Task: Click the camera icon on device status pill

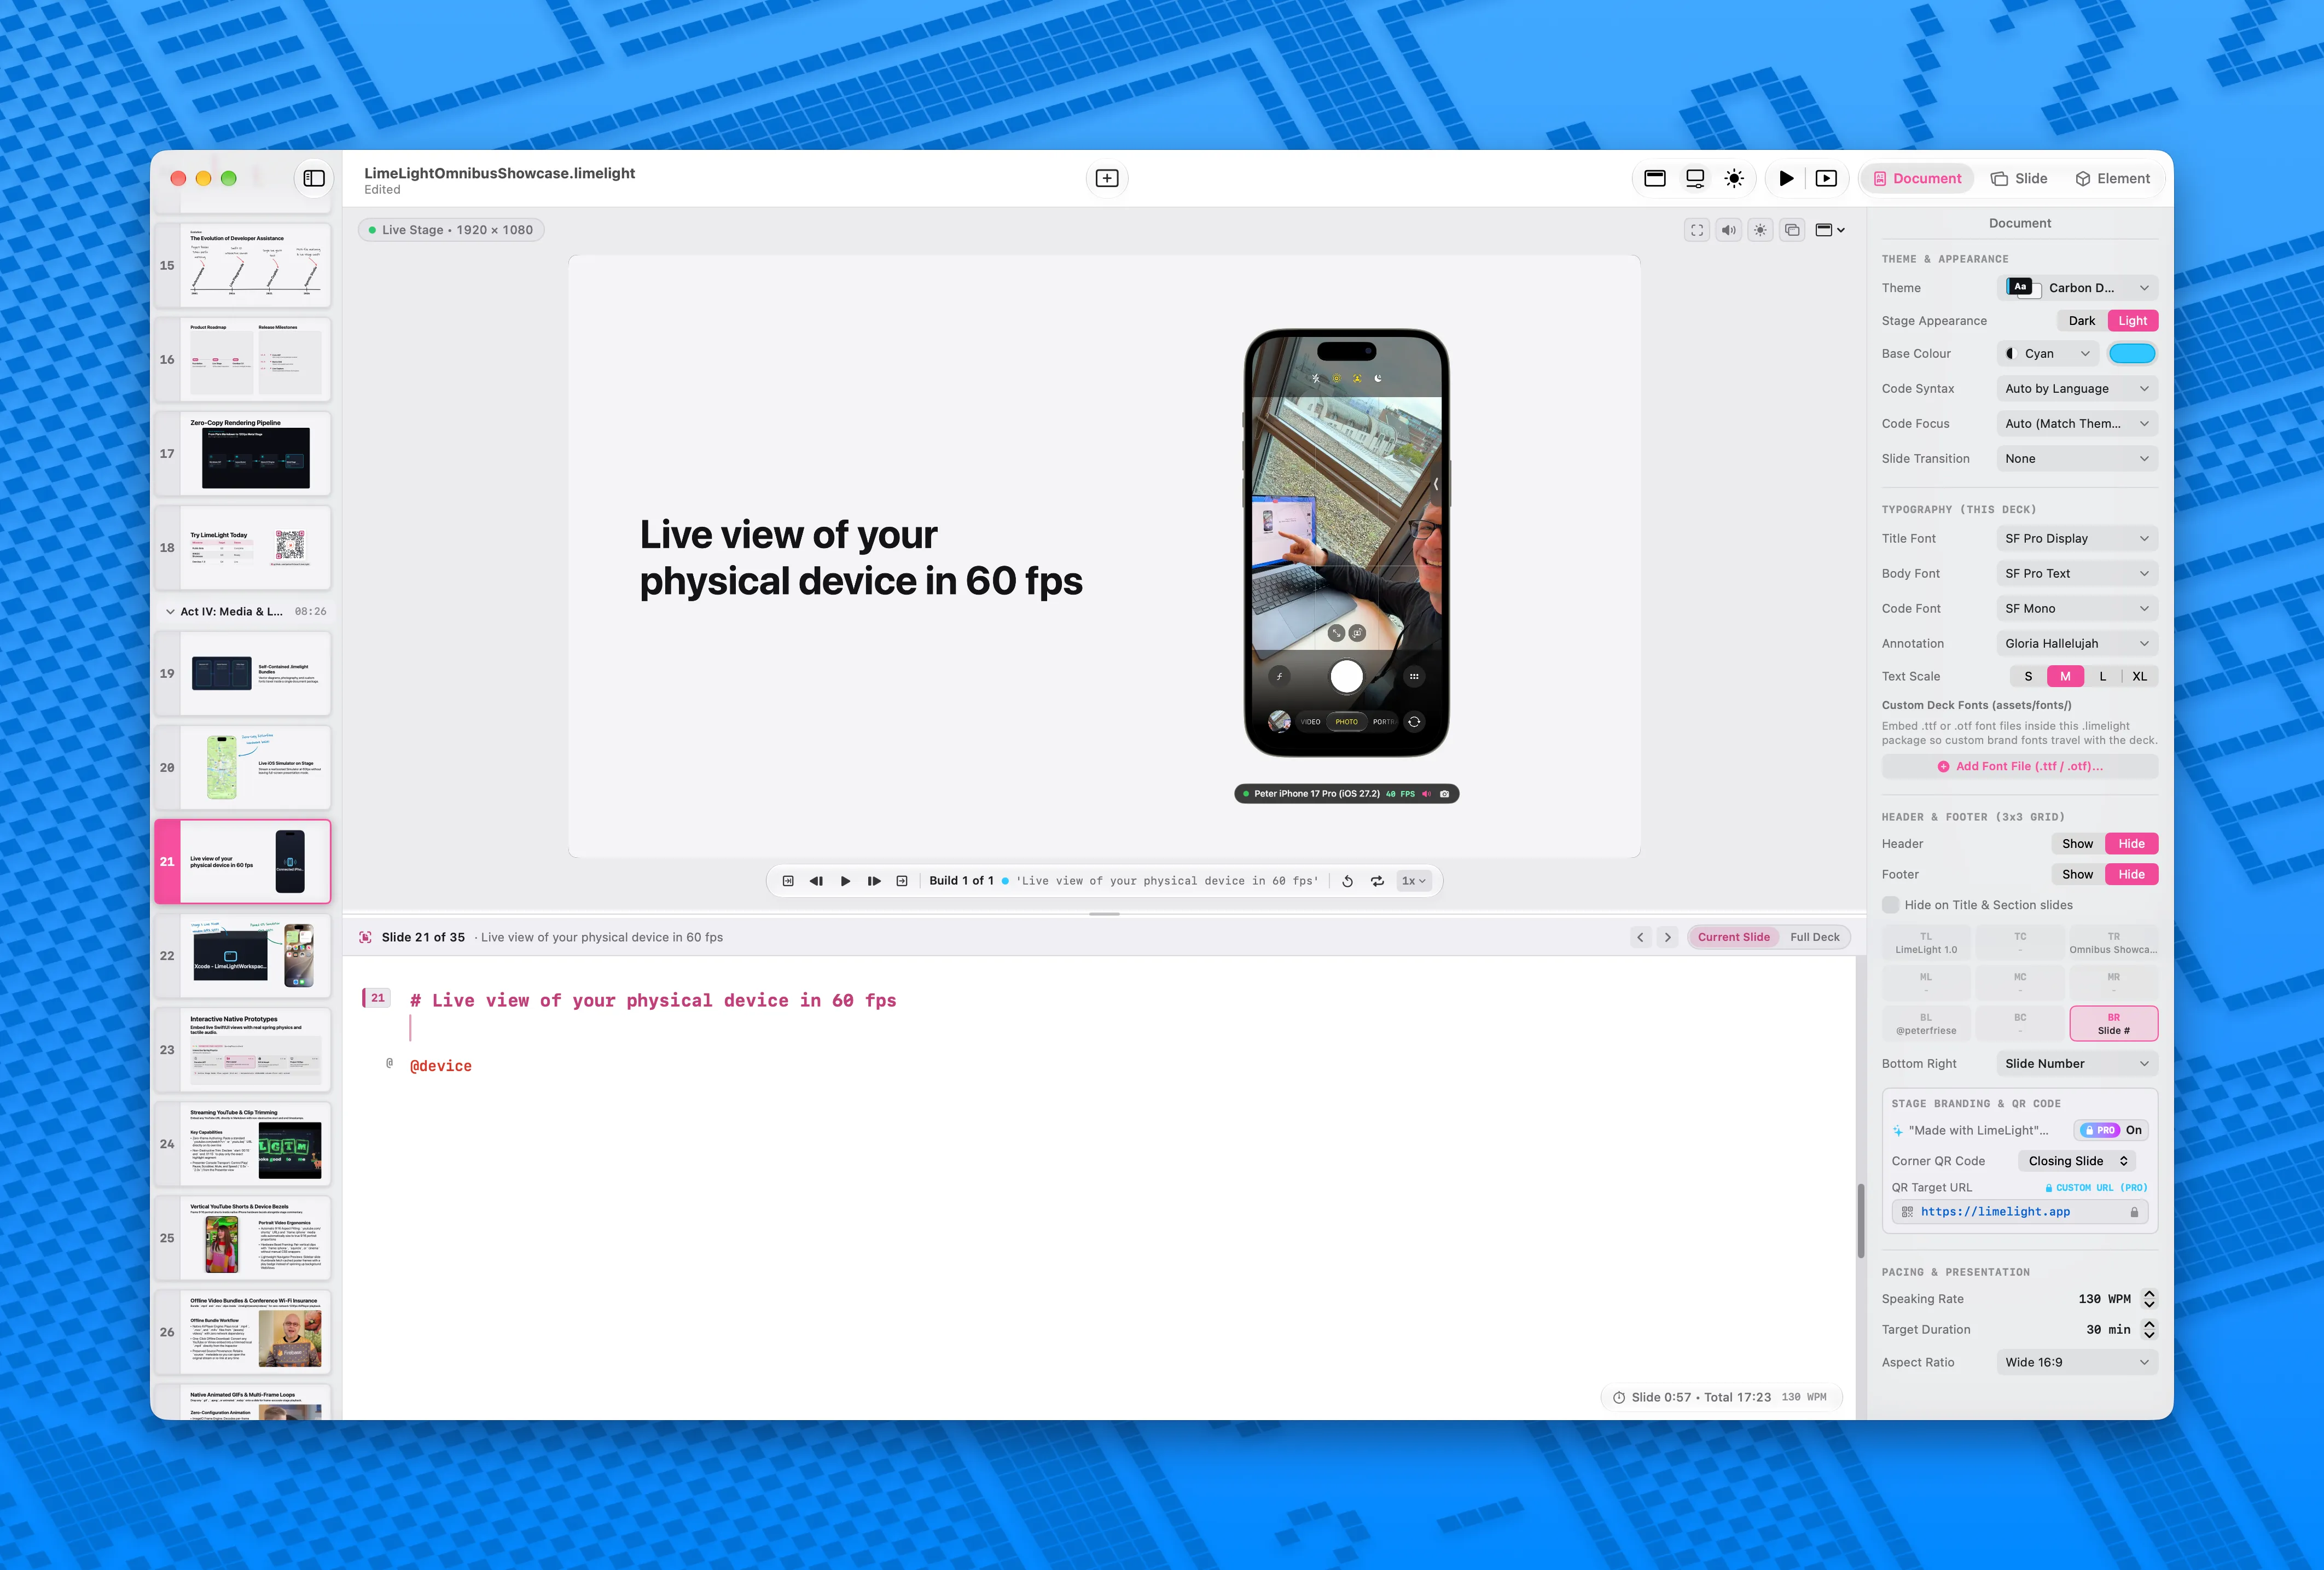Action: point(1444,794)
